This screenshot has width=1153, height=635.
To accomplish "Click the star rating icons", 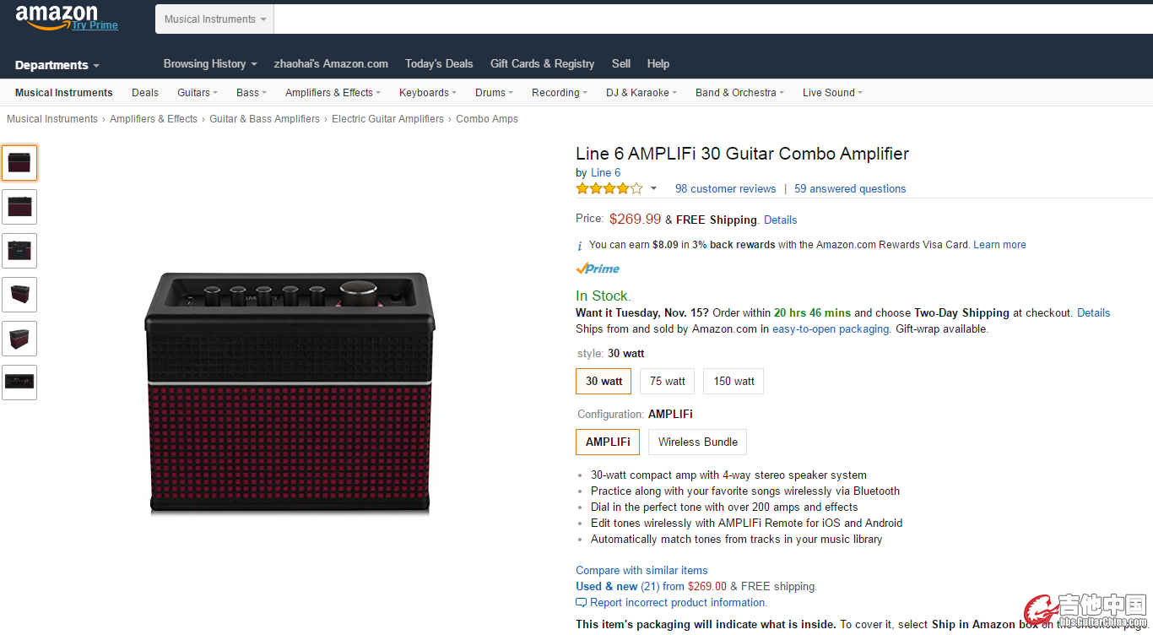I will 609,188.
